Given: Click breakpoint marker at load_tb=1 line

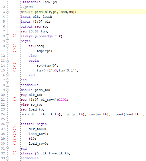Looking at the screenshot, I should click(15, 133).
